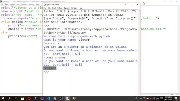Open the Shell menu in Python Shell
The width and height of the screenshot is (180, 101).
tap(54, 8)
